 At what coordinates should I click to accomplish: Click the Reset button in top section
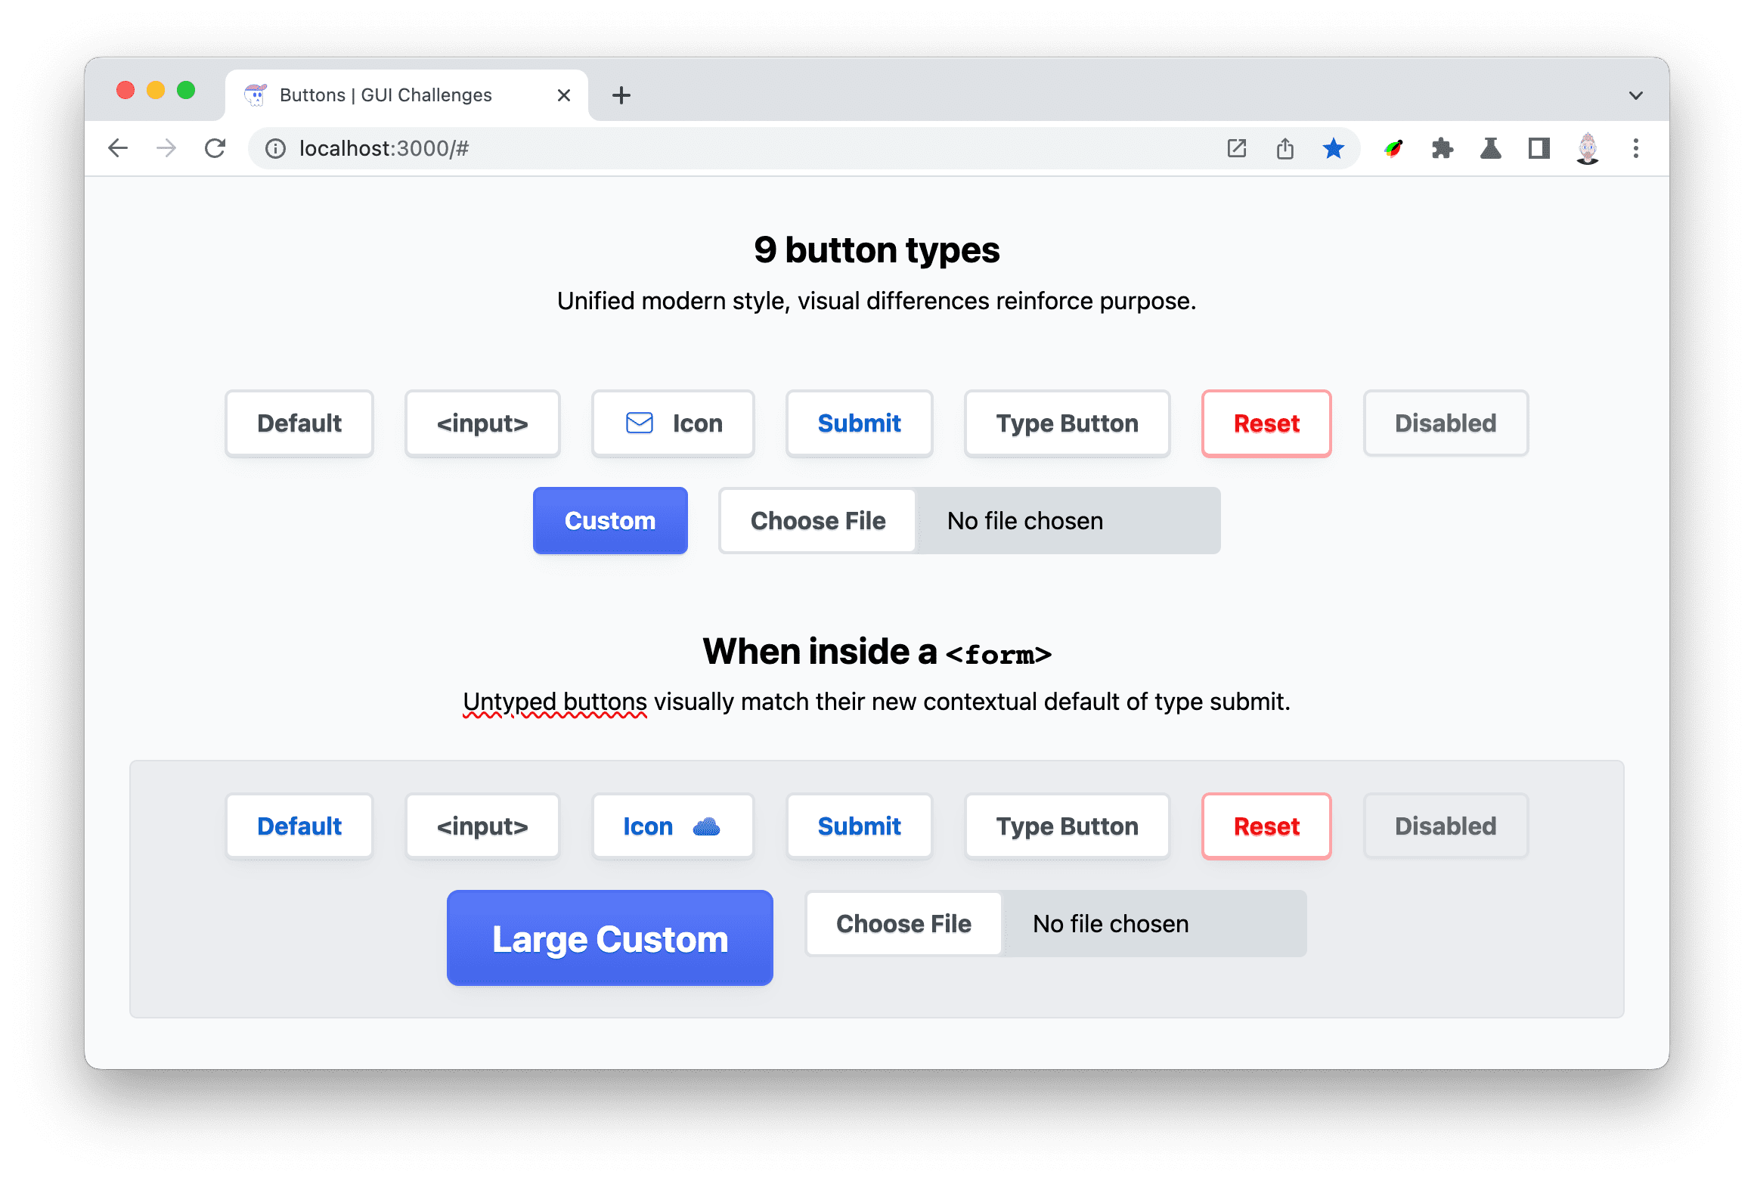(1264, 423)
